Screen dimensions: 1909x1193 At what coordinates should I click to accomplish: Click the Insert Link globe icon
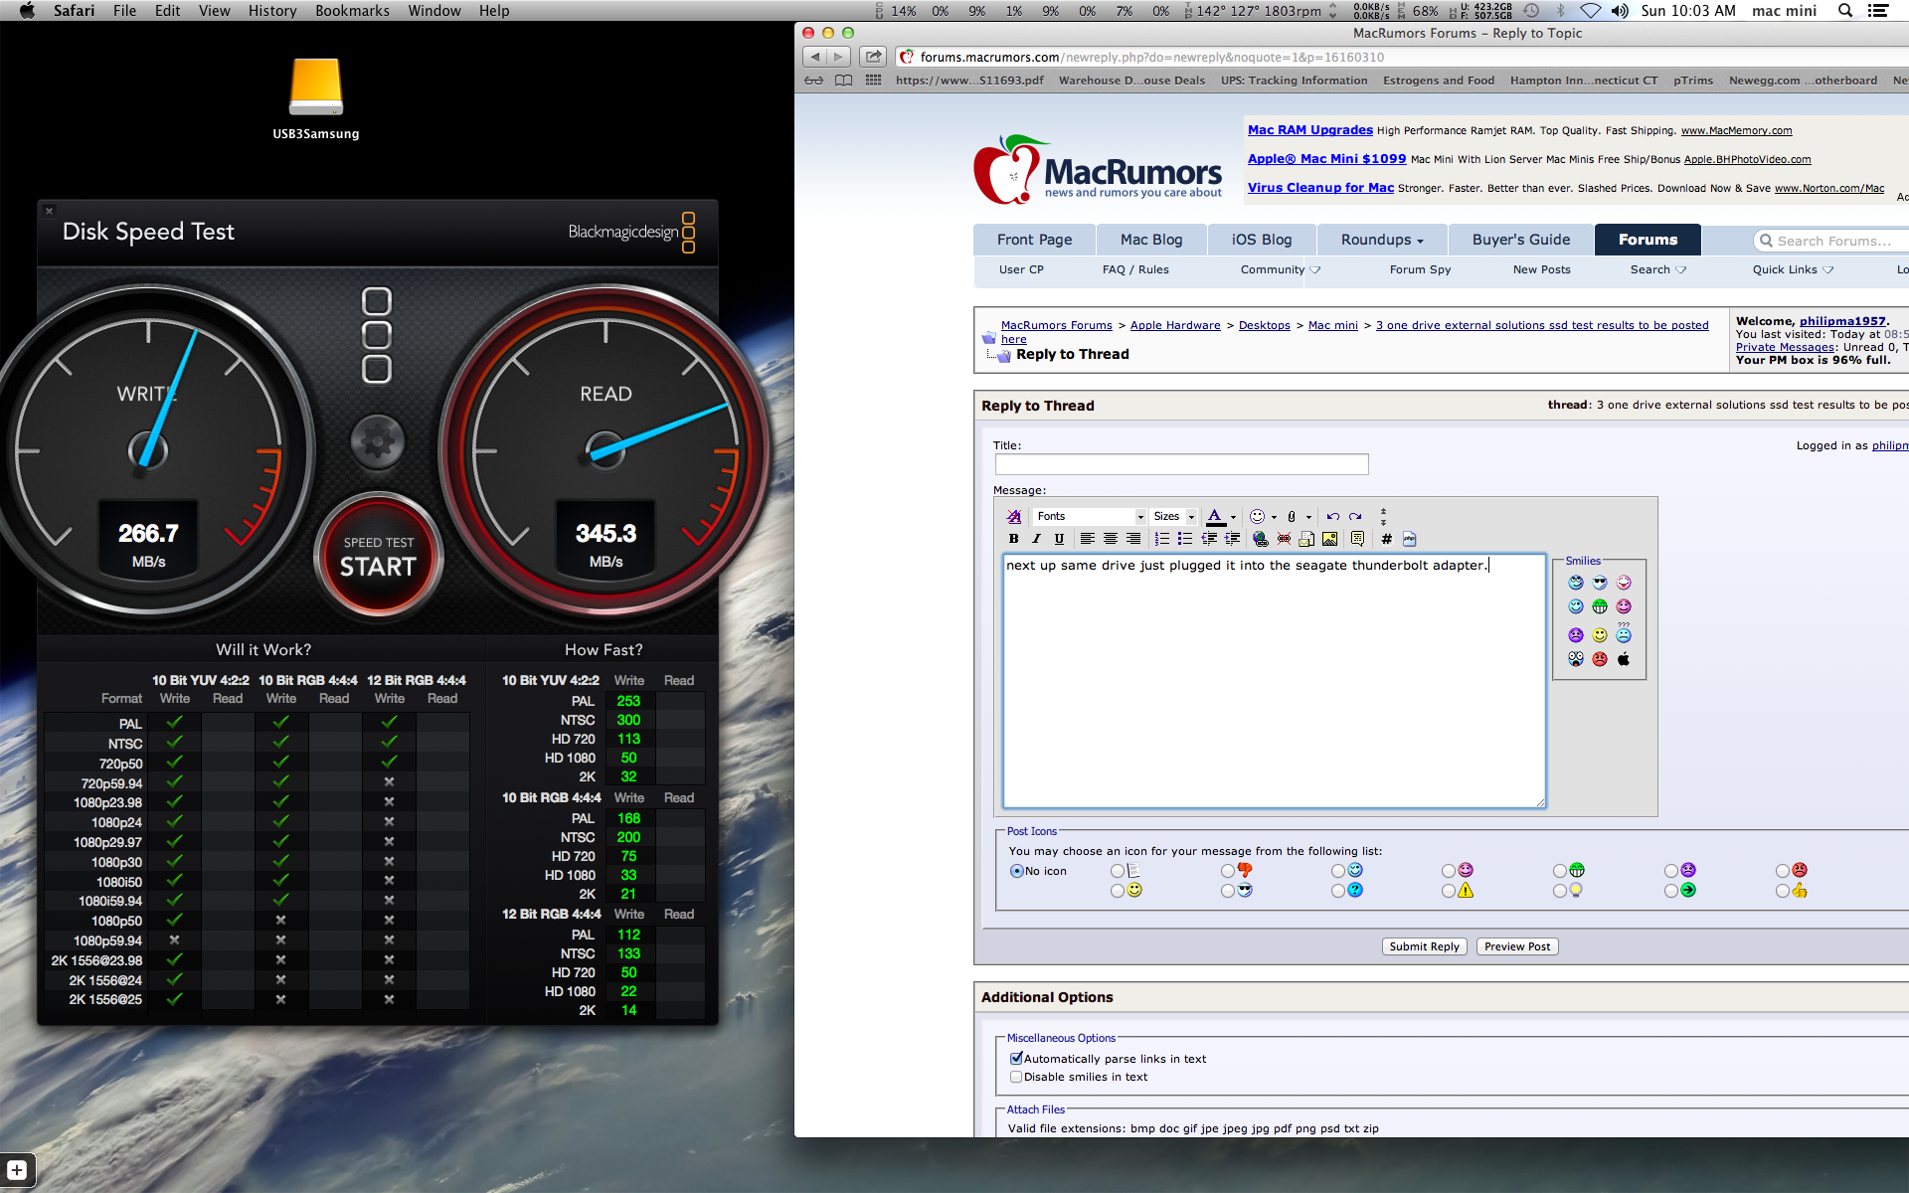(1260, 539)
